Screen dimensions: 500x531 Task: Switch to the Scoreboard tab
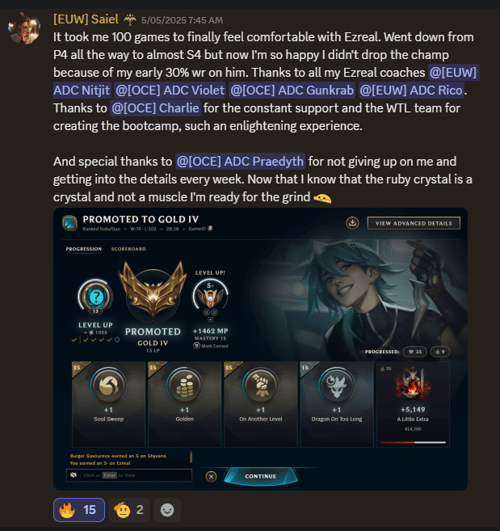coord(128,249)
